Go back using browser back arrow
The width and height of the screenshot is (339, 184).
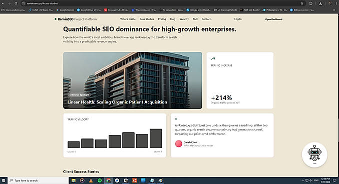click(x=3, y=3)
